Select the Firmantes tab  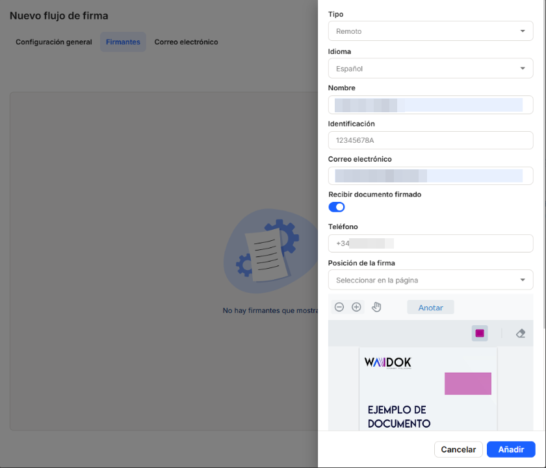click(x=123, y=42)
